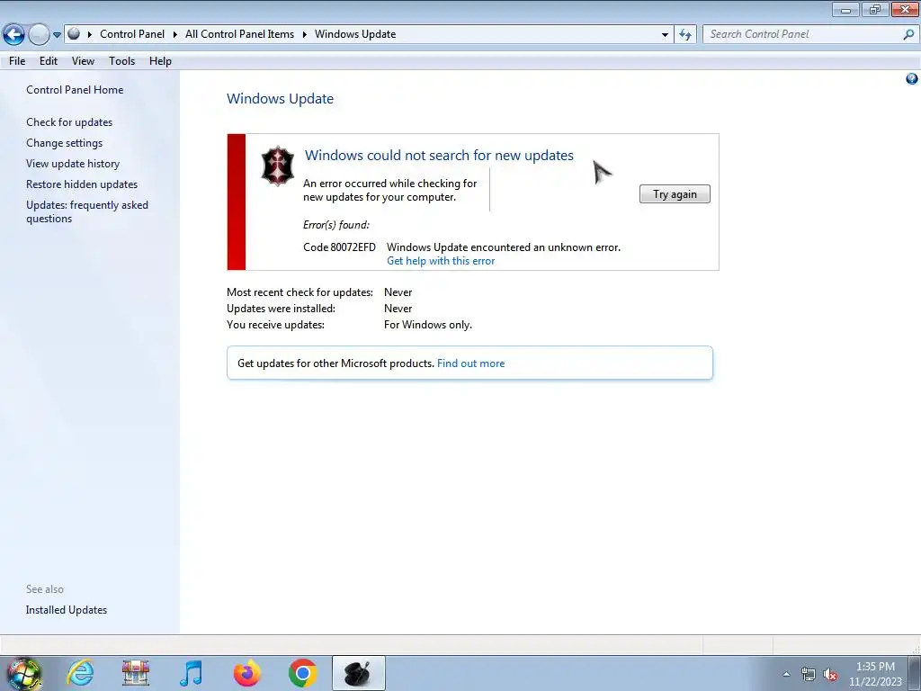Open the Help menu
Screen dimensions: 921x691
coord(160,61)
